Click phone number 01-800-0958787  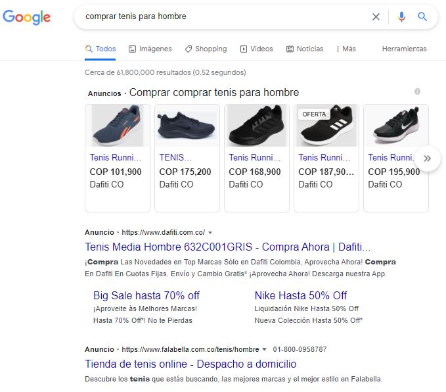(300, 349)
